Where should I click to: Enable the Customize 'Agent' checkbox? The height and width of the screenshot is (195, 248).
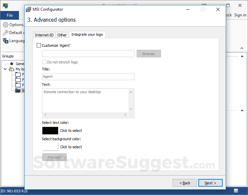(39, 45)
